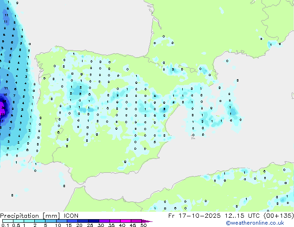
Task: Click the 0.5–1 mm legend color swatch
Action: point(19,221)
